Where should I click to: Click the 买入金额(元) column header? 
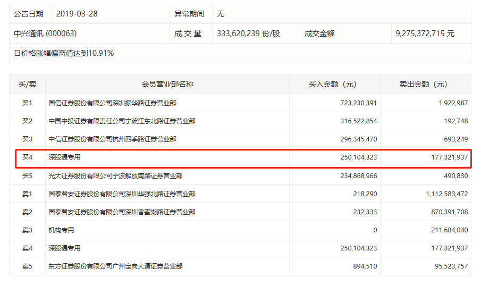coord(333,84)
